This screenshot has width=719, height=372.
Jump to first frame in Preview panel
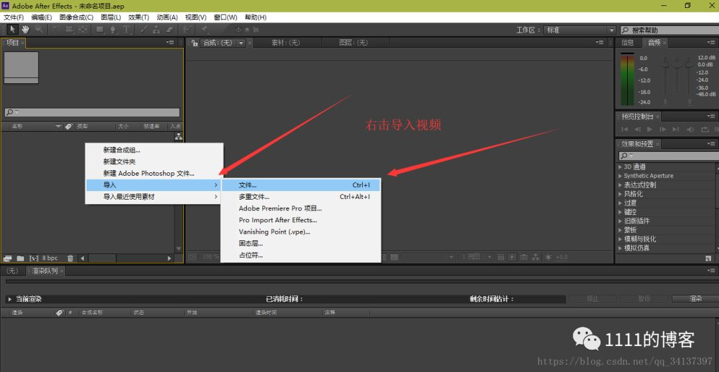[624, 130]
